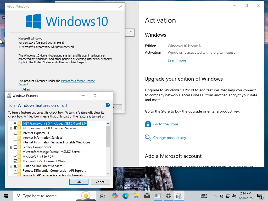Select the Internet Information Services Hostable Web Core row
The image size is (268, 201).
point(56,142)
